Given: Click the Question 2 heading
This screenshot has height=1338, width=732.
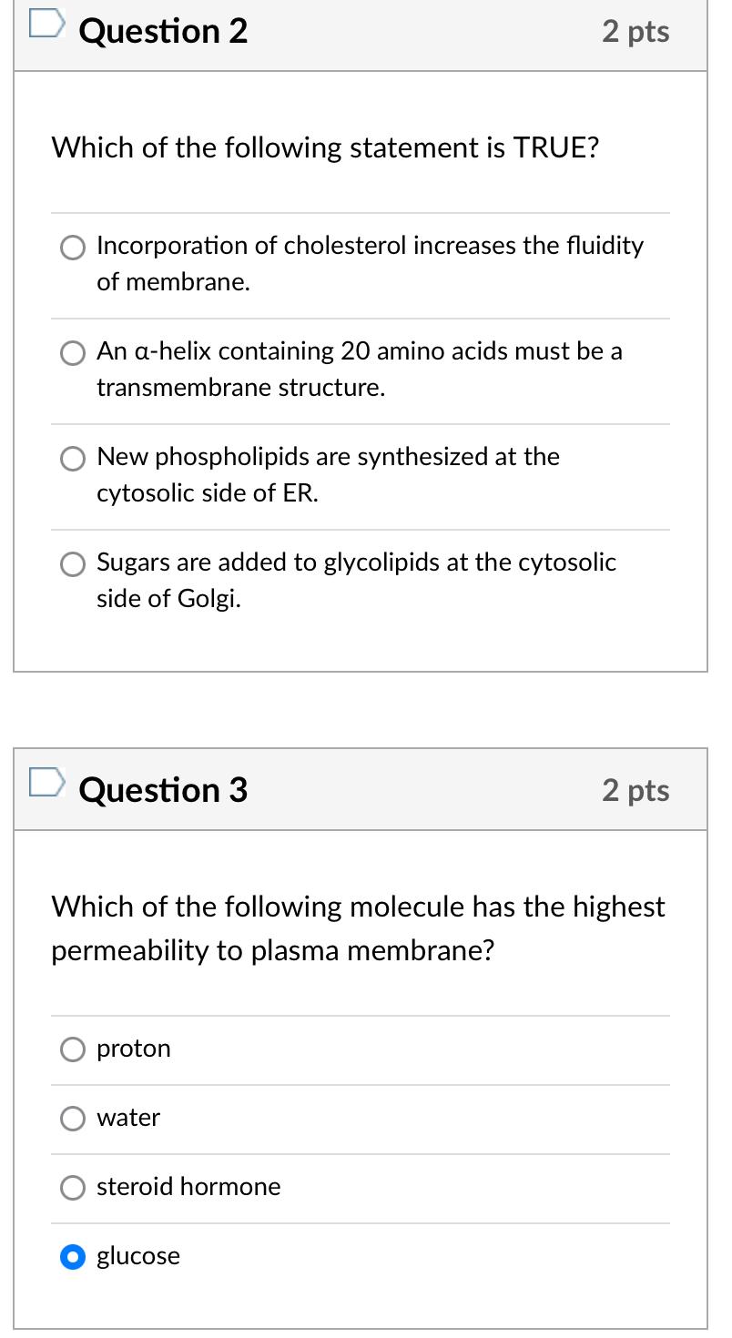Looking at the screenshot, I should tap(162, 30).
